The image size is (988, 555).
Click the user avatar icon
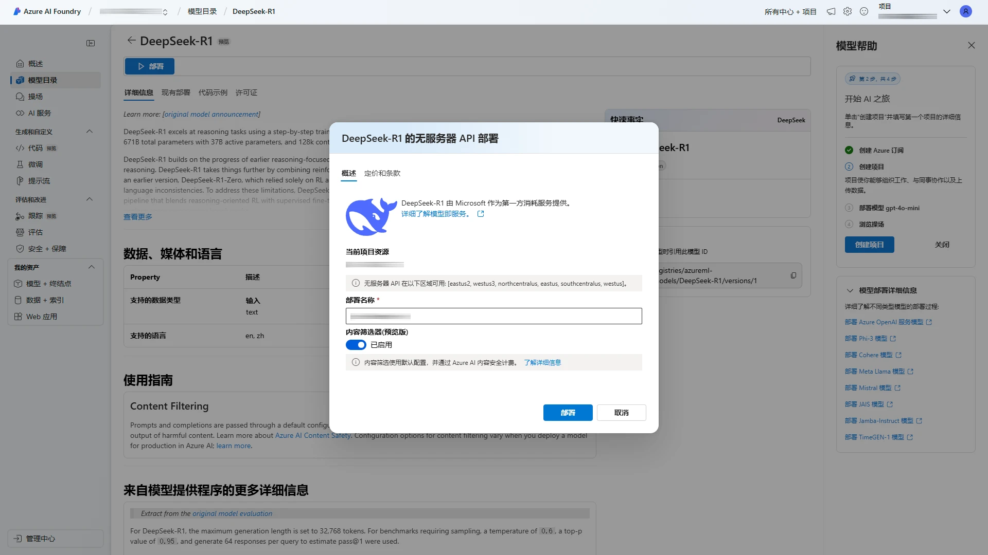tap(966, 11)
